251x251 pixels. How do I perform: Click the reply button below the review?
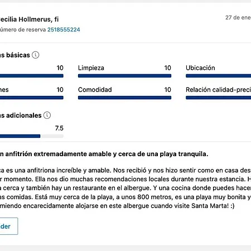[x=9, y=226]
